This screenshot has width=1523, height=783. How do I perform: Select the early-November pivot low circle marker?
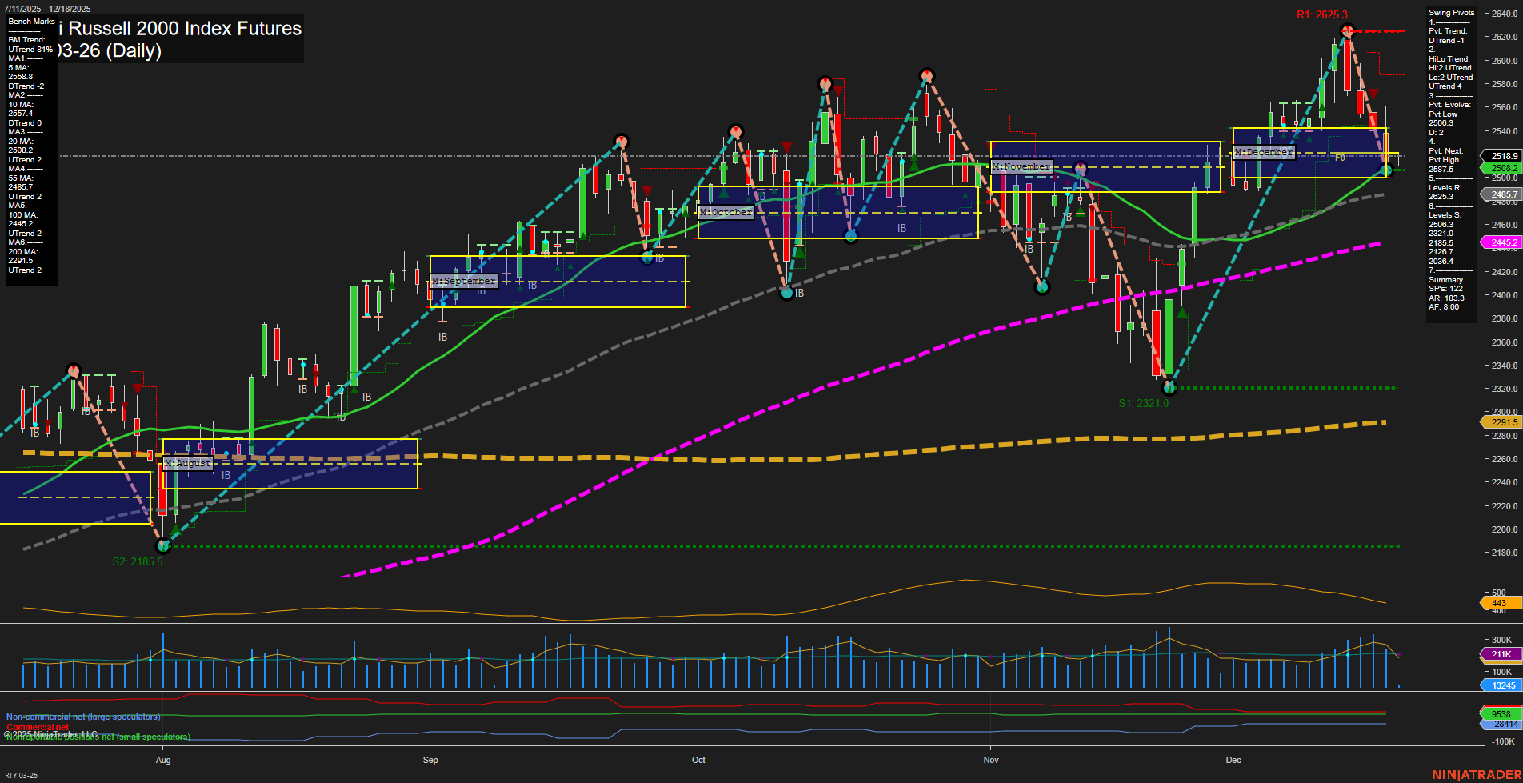[1041, 287]
